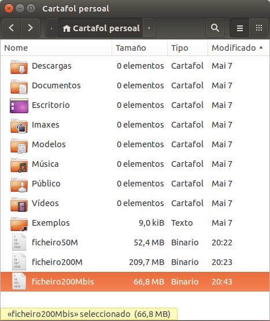Viewport: 270px width, 321px height.
Task: Click the Música folder icon
Action: tap(19, 165)
